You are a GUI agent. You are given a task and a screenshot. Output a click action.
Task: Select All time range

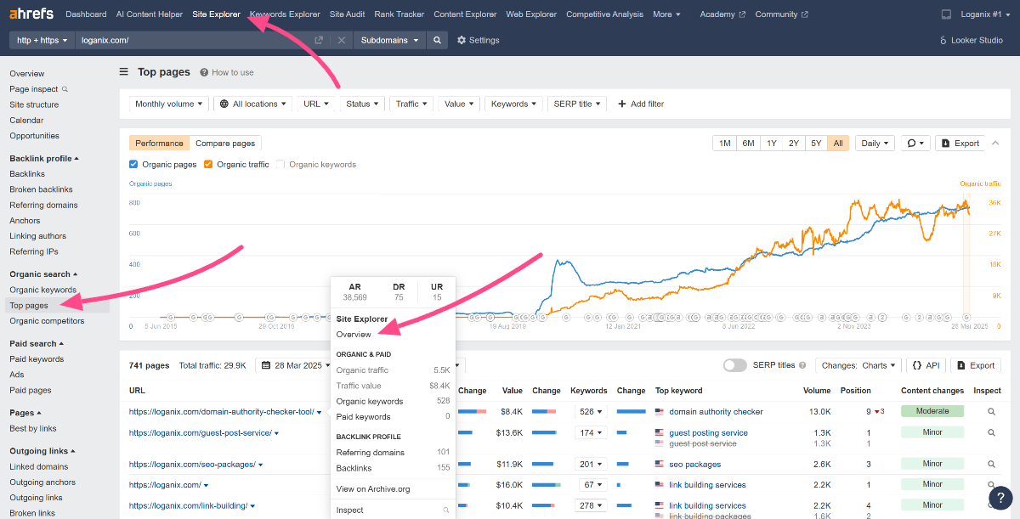pos(838,144)
